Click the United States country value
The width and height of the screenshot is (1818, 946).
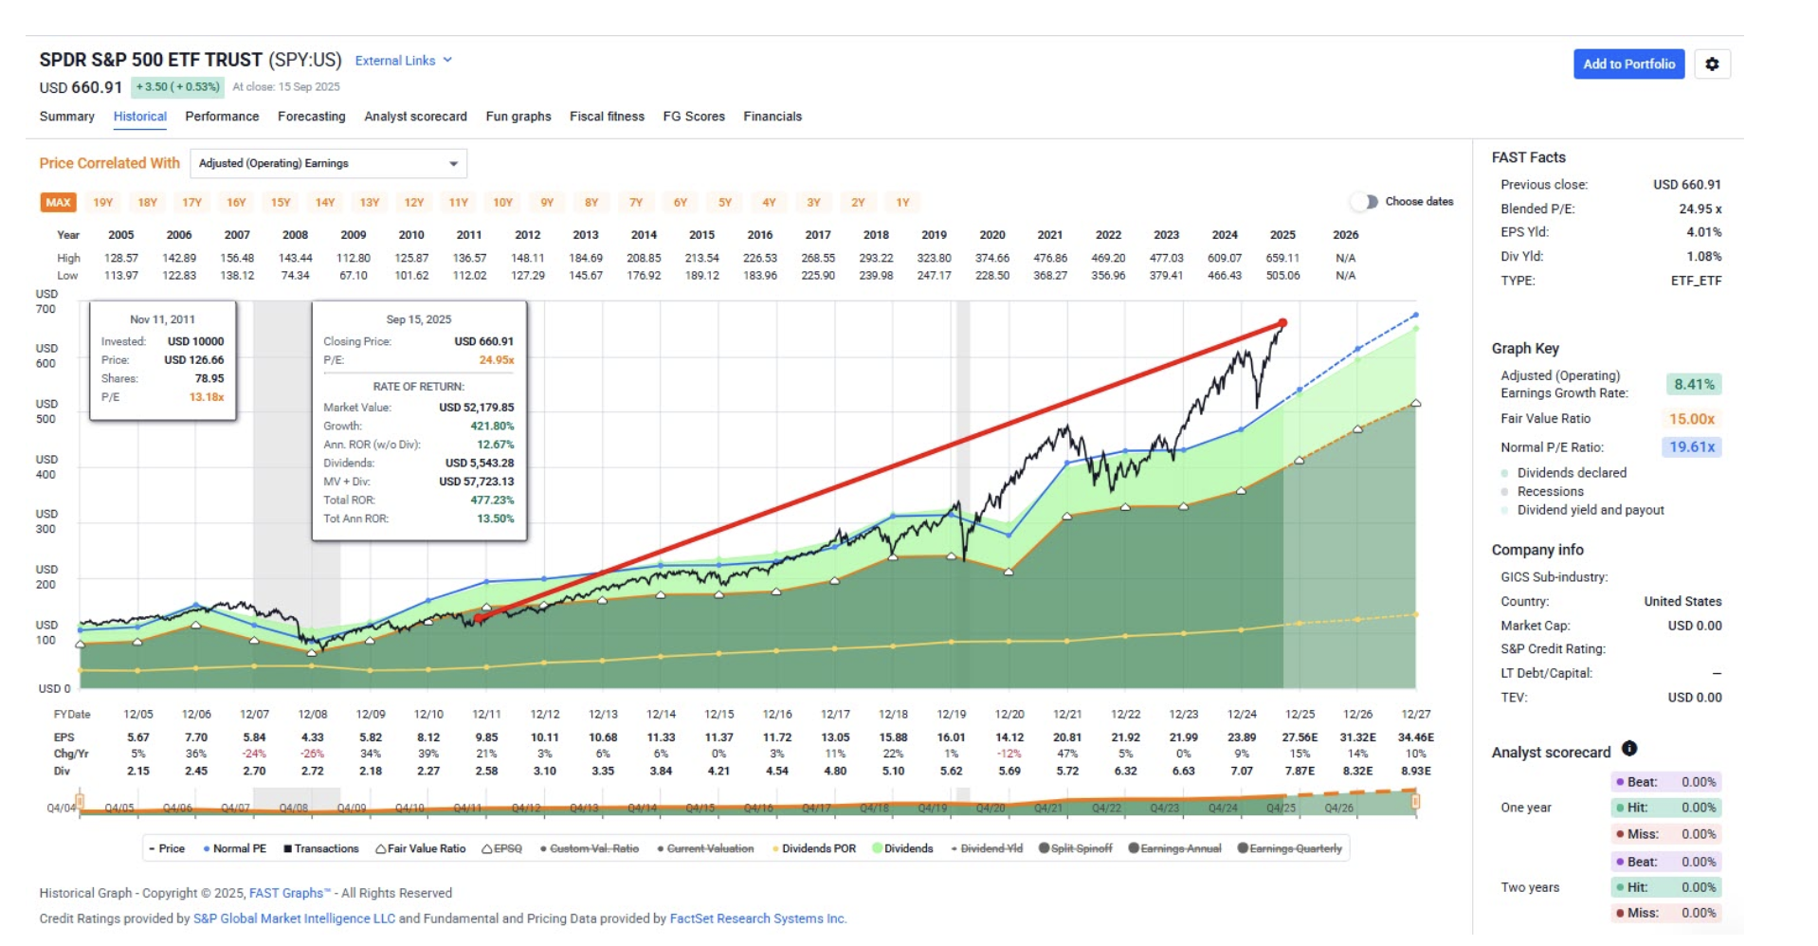pos(1682,602)
